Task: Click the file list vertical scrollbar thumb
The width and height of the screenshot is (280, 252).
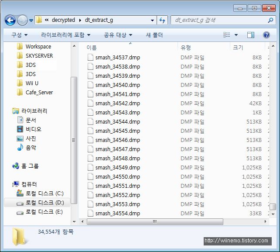Action: point(273,207)
